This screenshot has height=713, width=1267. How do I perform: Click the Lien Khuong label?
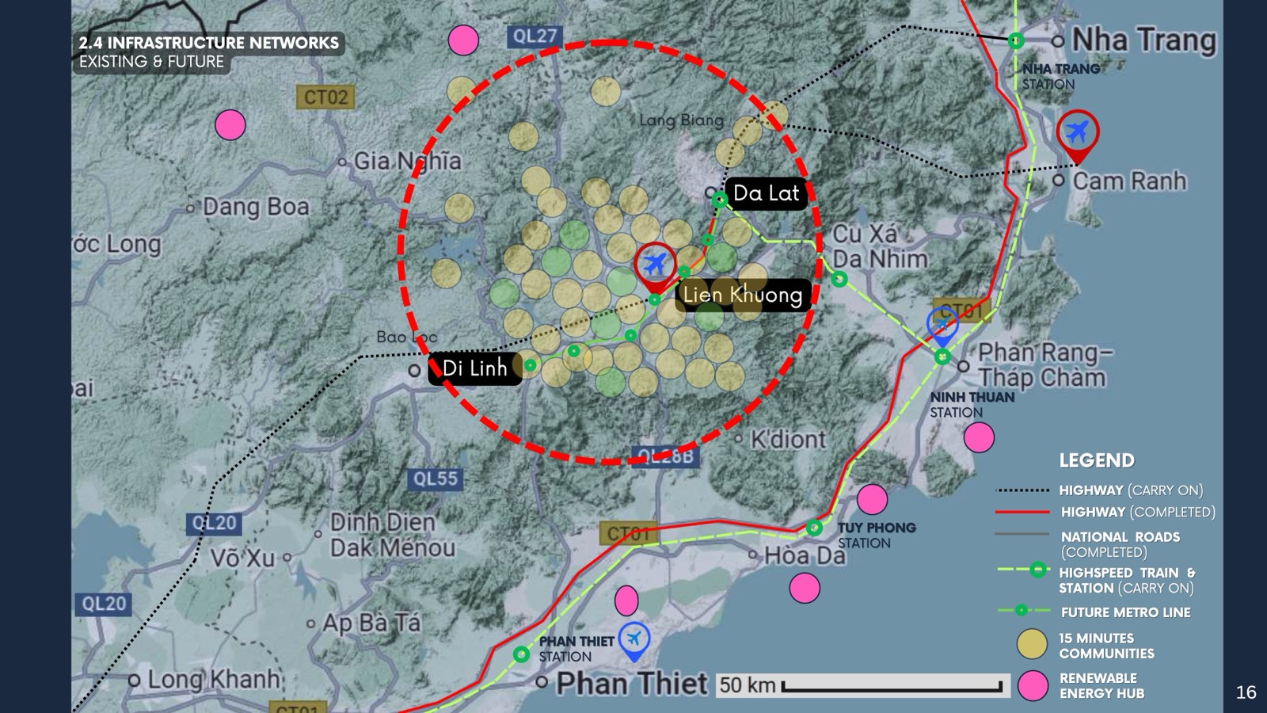click(x=743, y=295)
